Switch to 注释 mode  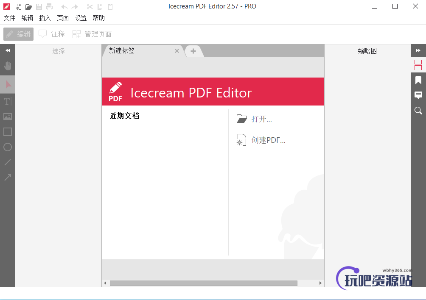click(52, 34)
